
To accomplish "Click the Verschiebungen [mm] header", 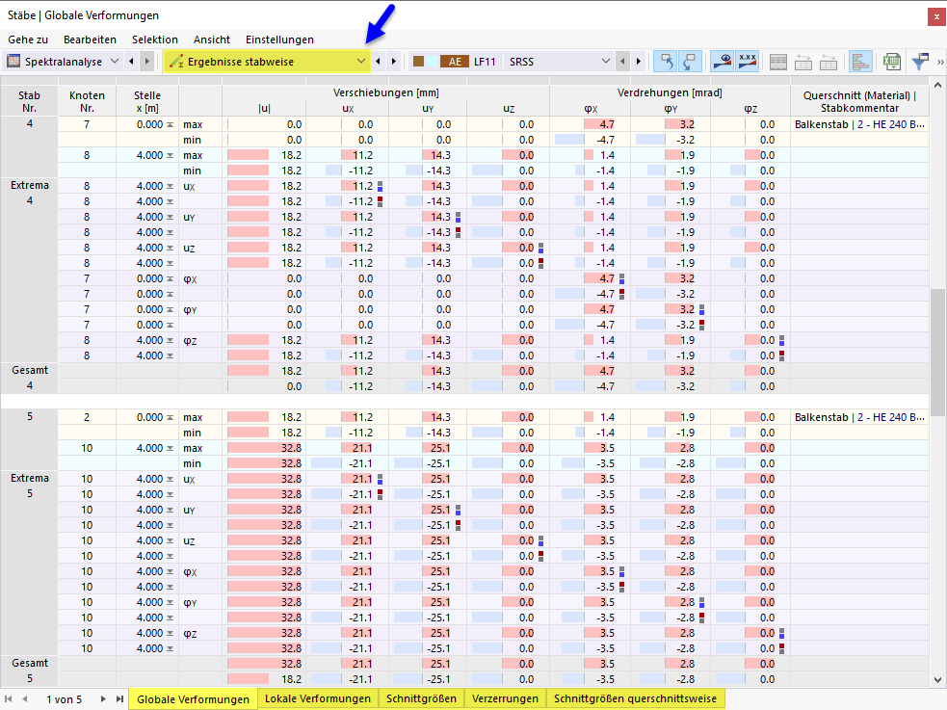I will (x=386, y=93).
